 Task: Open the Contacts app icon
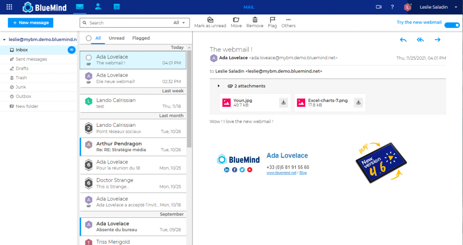click(98, 7)
